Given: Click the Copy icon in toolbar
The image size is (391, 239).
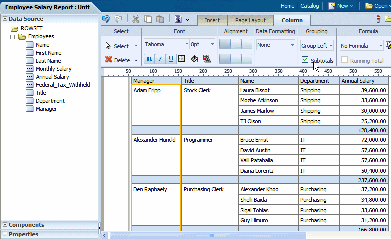Looking at the screenshot, I should 148,19.
